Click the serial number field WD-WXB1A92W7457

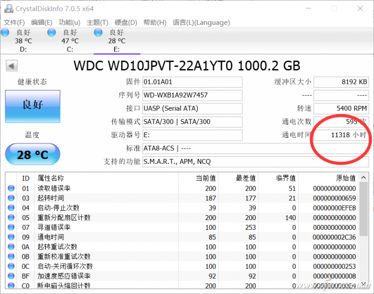[x=193, y=95]
